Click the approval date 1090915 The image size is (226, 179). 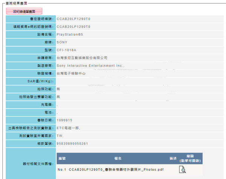(x=64, y=120)
